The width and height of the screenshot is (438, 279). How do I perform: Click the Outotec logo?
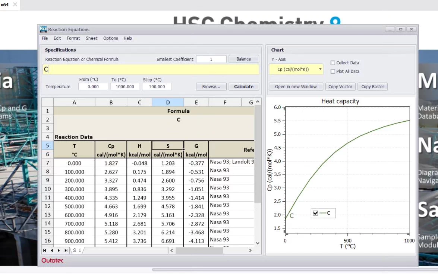(x=52, y=260)
